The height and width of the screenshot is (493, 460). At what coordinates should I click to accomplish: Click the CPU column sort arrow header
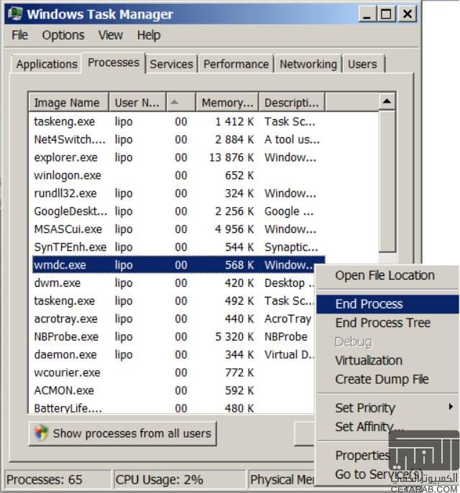[181, 103]
